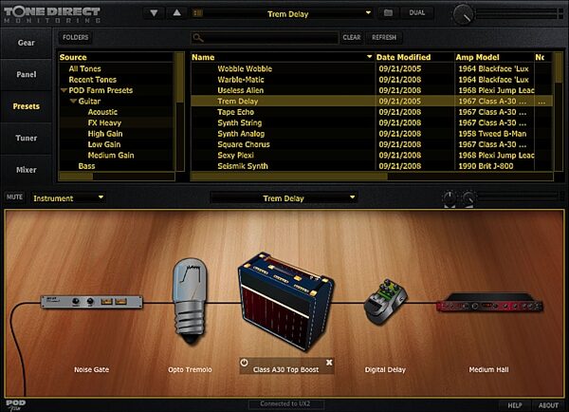
Task: Click the search magnifier icon
Action: (198, 37)
